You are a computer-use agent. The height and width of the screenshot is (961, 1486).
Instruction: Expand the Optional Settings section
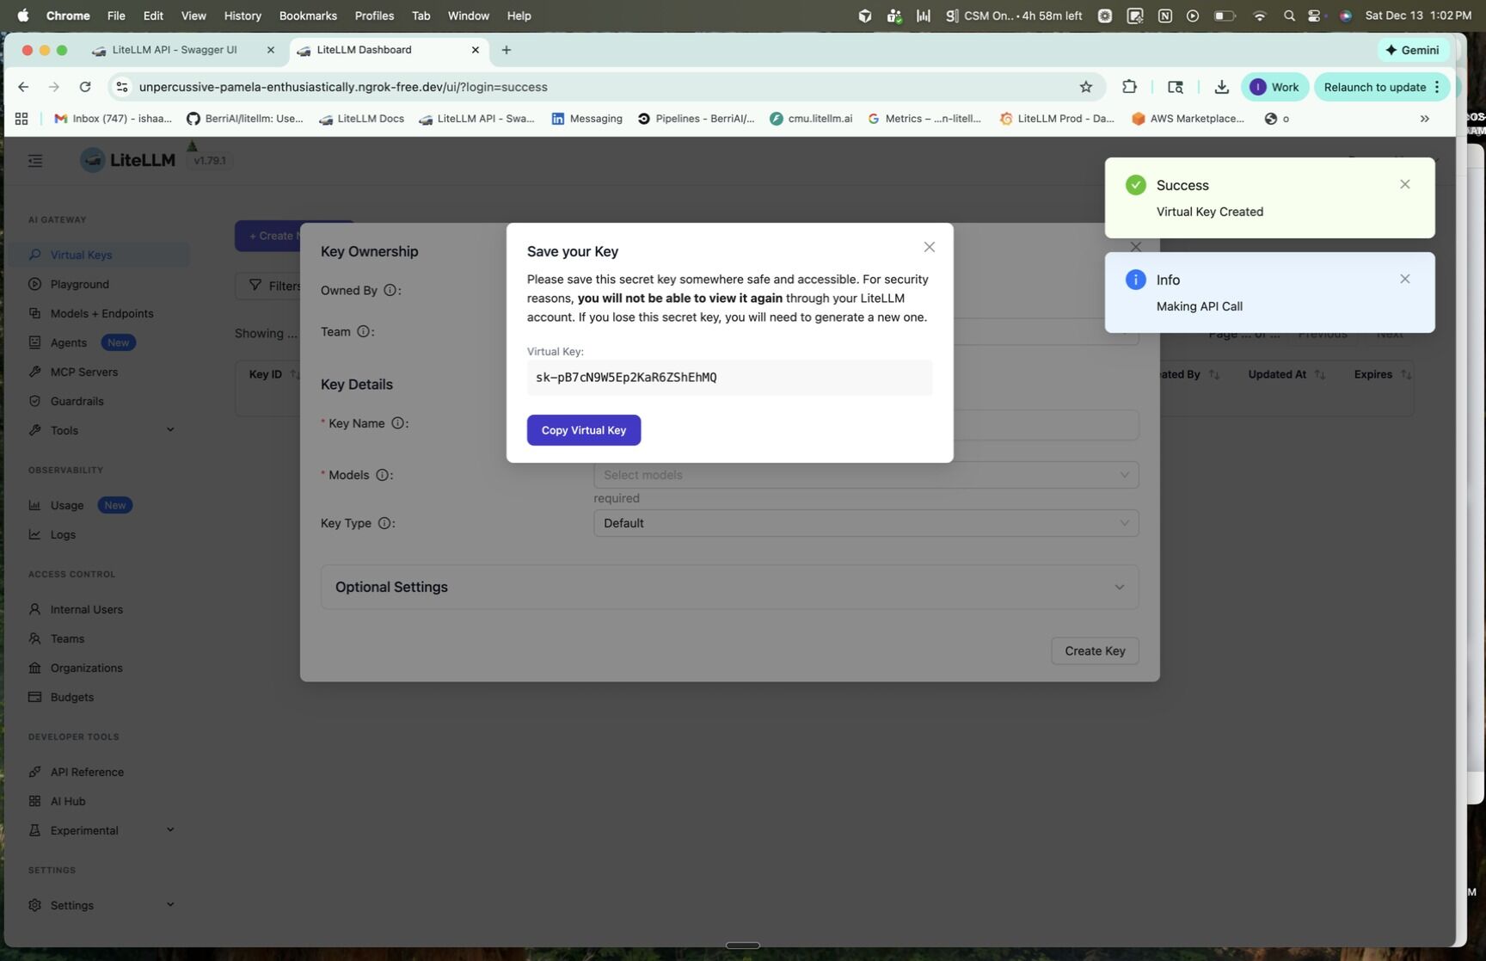pos(729,587)
